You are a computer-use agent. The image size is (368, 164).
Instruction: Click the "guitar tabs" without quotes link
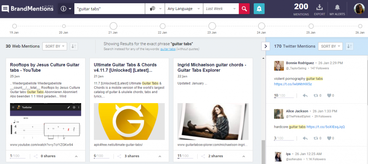coord(168,49)
